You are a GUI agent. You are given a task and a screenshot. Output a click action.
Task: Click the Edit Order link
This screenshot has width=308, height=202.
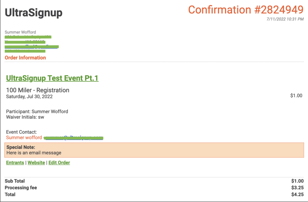click(x=59, y=163)
